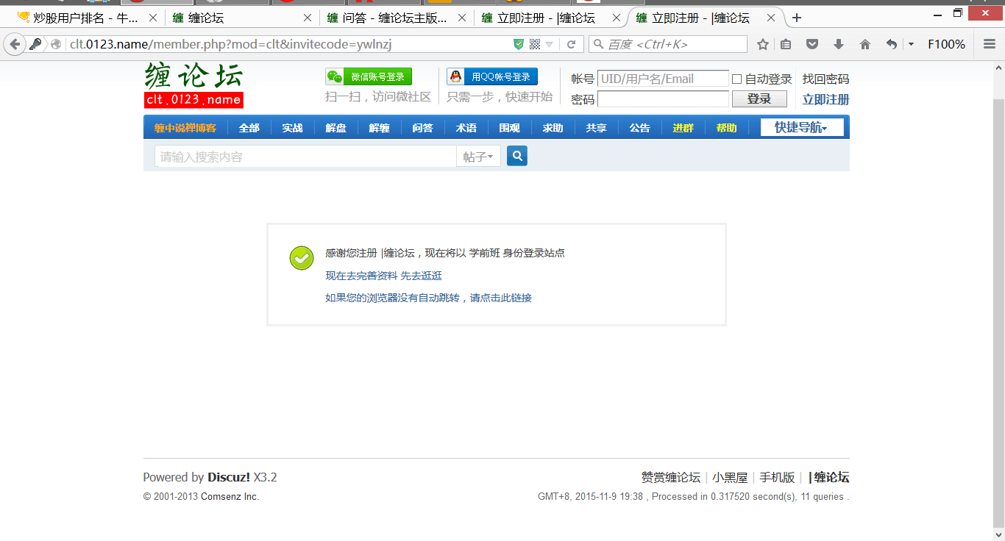Click the vertical page scrollbar

coord(998,294)
